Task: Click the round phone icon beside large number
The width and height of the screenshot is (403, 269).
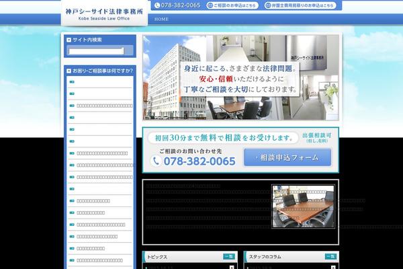Action: pyautogui.click(x=156, y=161)
